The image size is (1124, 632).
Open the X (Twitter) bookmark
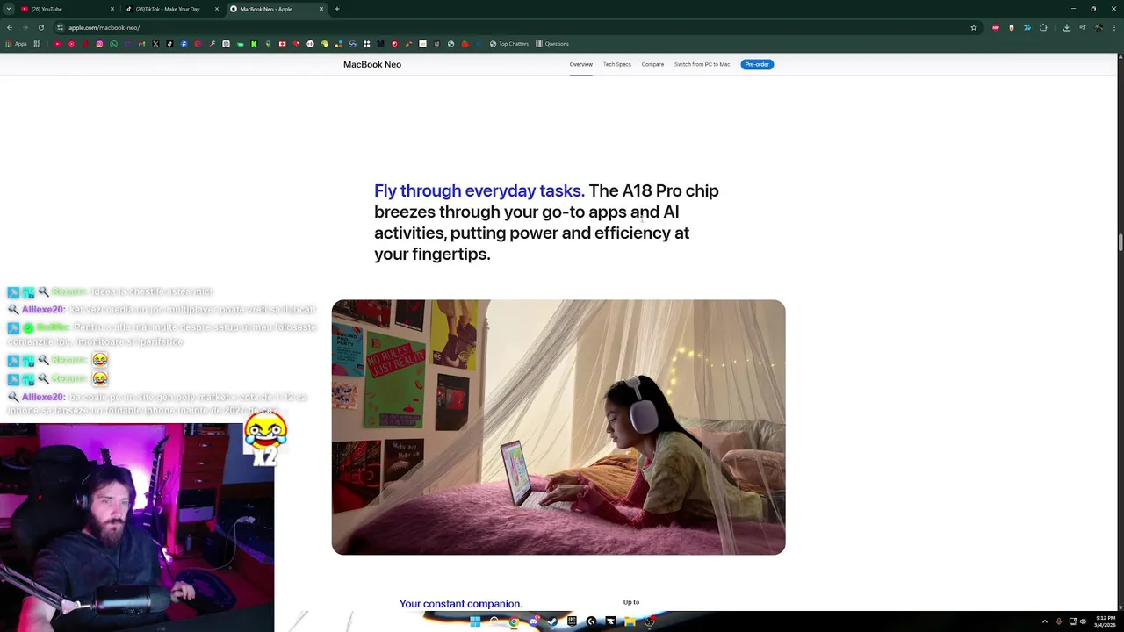coord(155,44)
